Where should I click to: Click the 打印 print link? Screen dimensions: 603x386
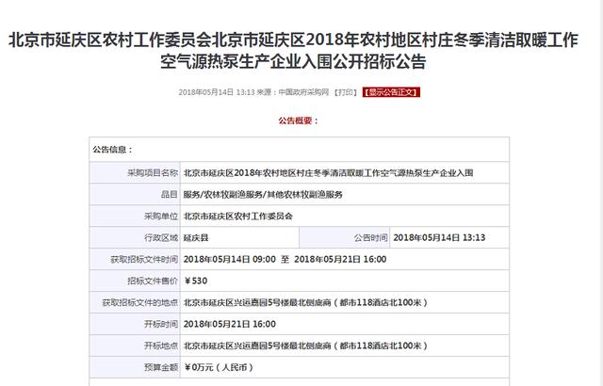pyautogui.click(x=346, y=92)
